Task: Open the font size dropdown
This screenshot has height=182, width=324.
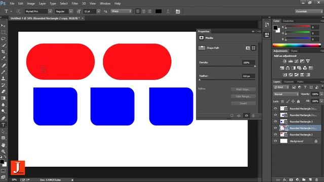Action: point(99,11)
